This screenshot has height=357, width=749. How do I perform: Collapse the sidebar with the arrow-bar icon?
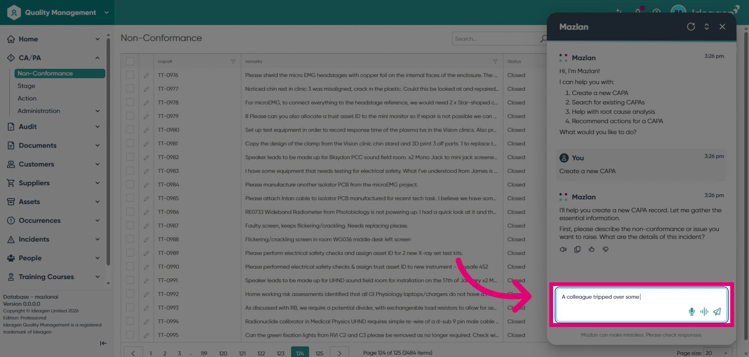103,343
